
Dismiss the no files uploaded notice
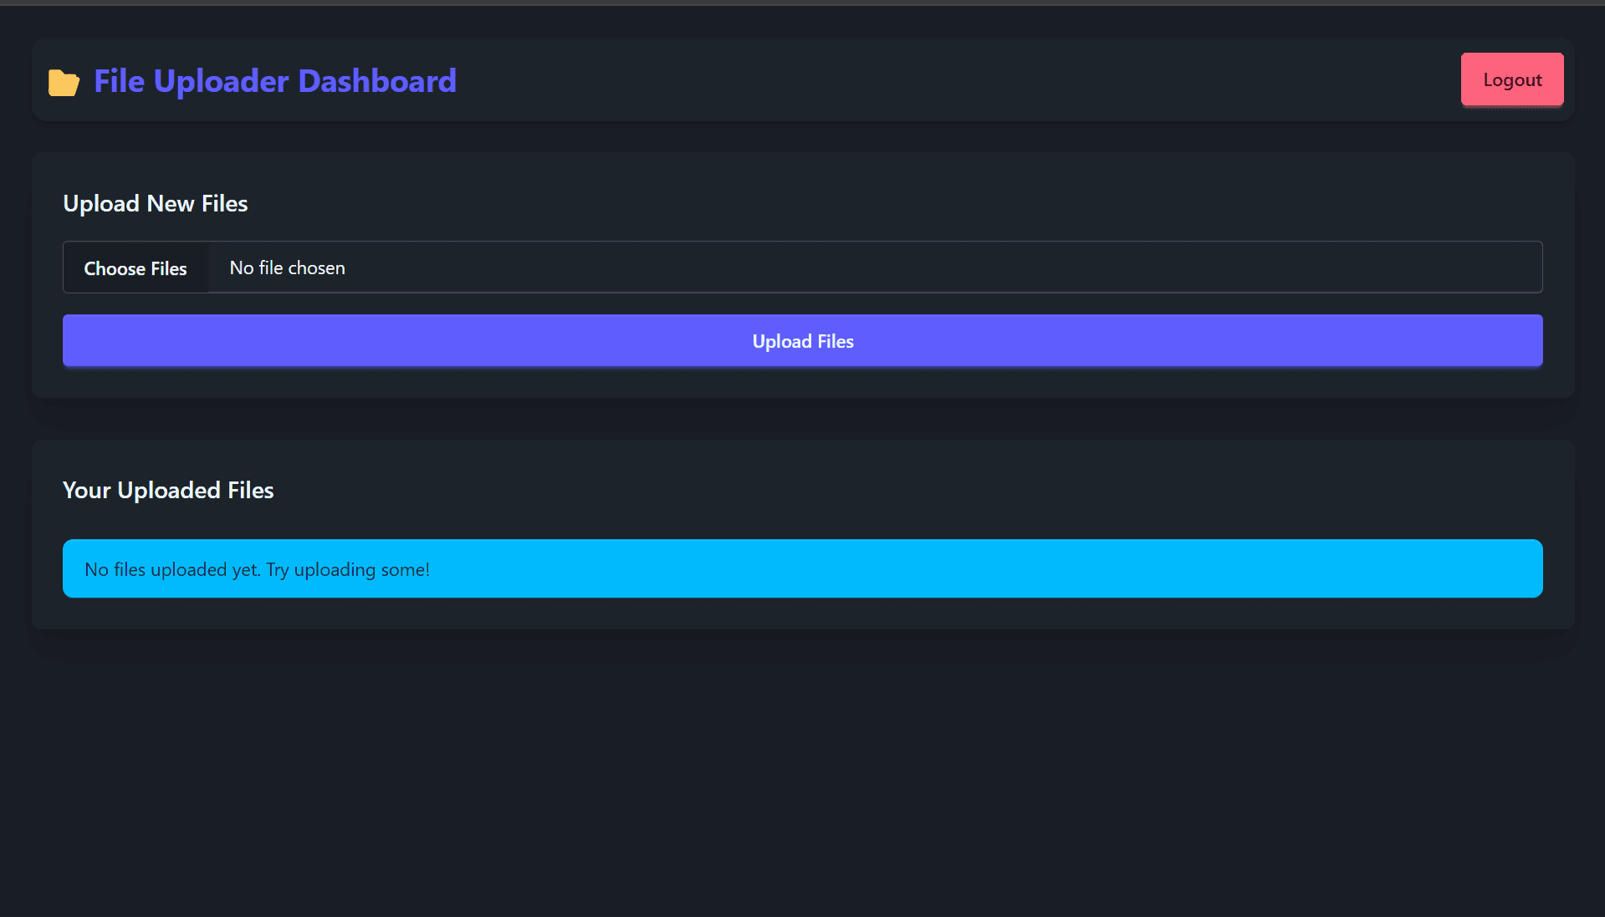[x=803, y=568]
